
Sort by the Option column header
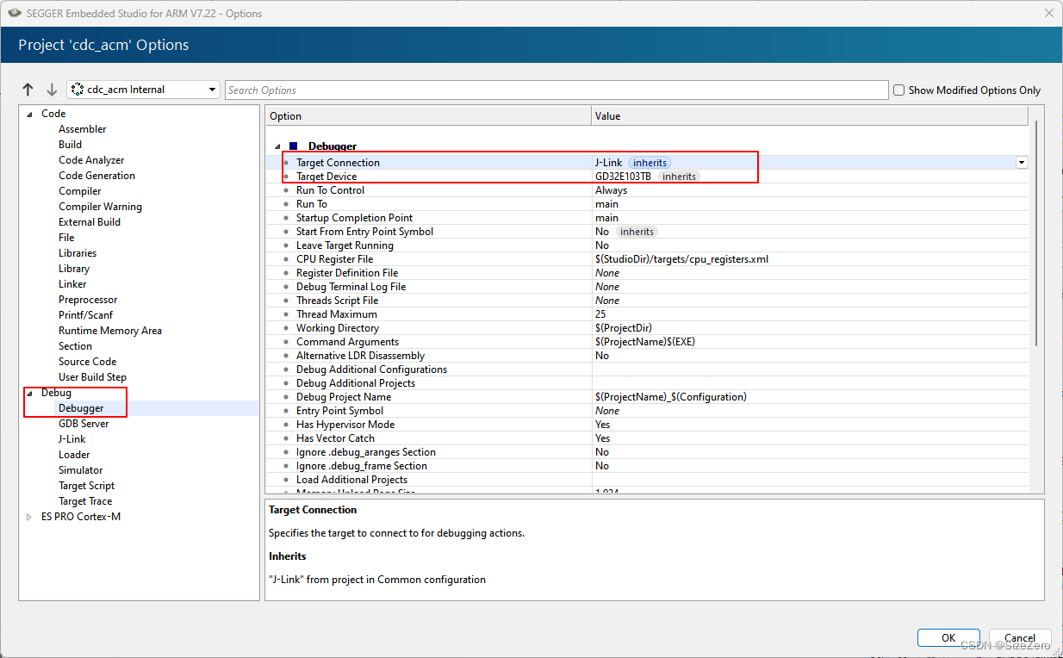429,115
